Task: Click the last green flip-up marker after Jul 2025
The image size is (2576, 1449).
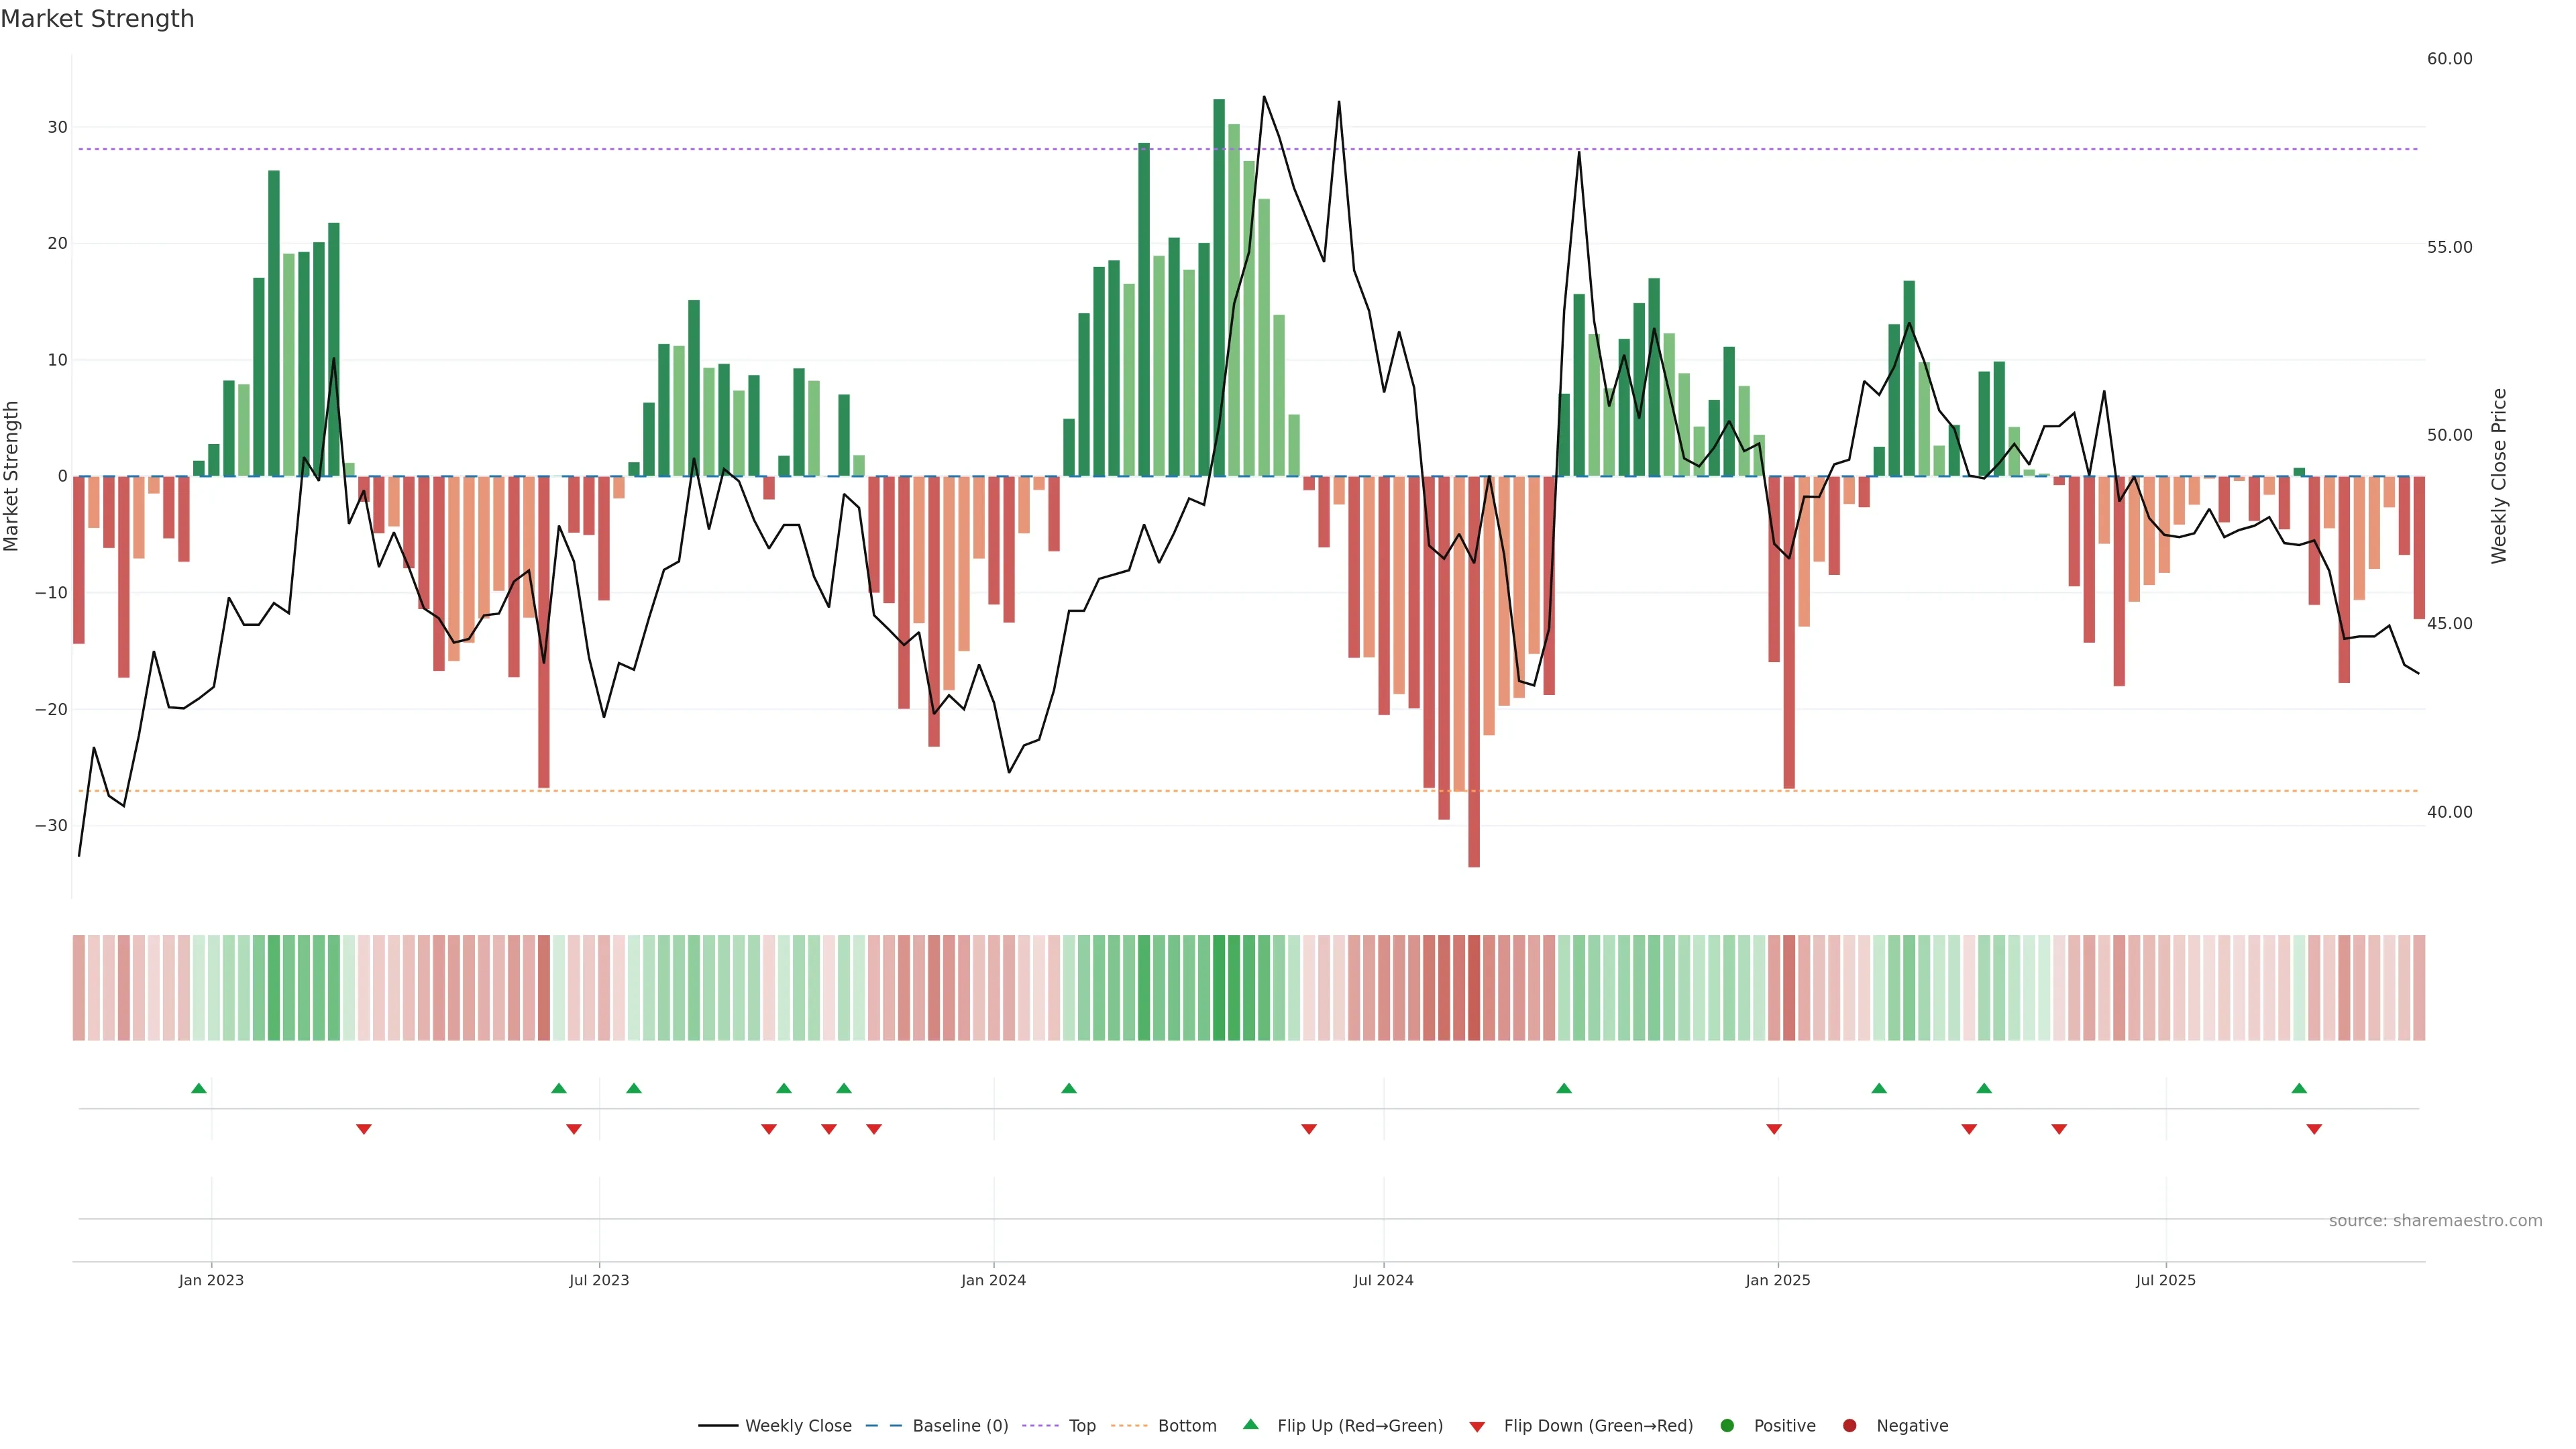Action: click(x=2299, y=1088)
